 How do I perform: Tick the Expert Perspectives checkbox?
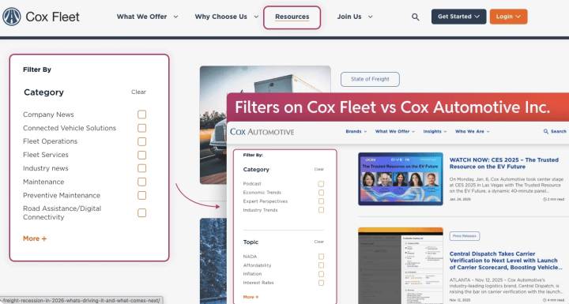tap(321, 201)
